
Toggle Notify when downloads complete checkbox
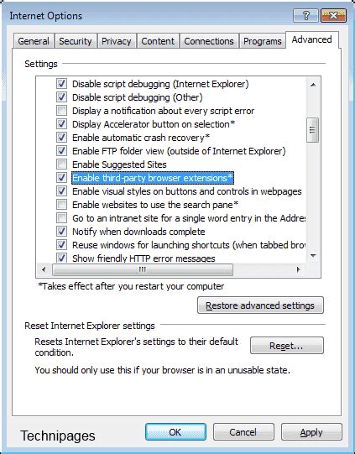[61, 232]
